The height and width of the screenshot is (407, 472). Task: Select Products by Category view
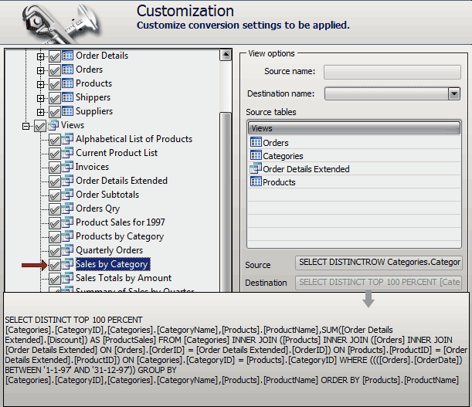(x=120, y=236)
